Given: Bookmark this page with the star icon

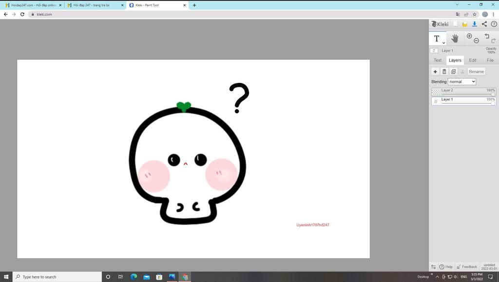Looking at the screenshot, I should point(475,14).
